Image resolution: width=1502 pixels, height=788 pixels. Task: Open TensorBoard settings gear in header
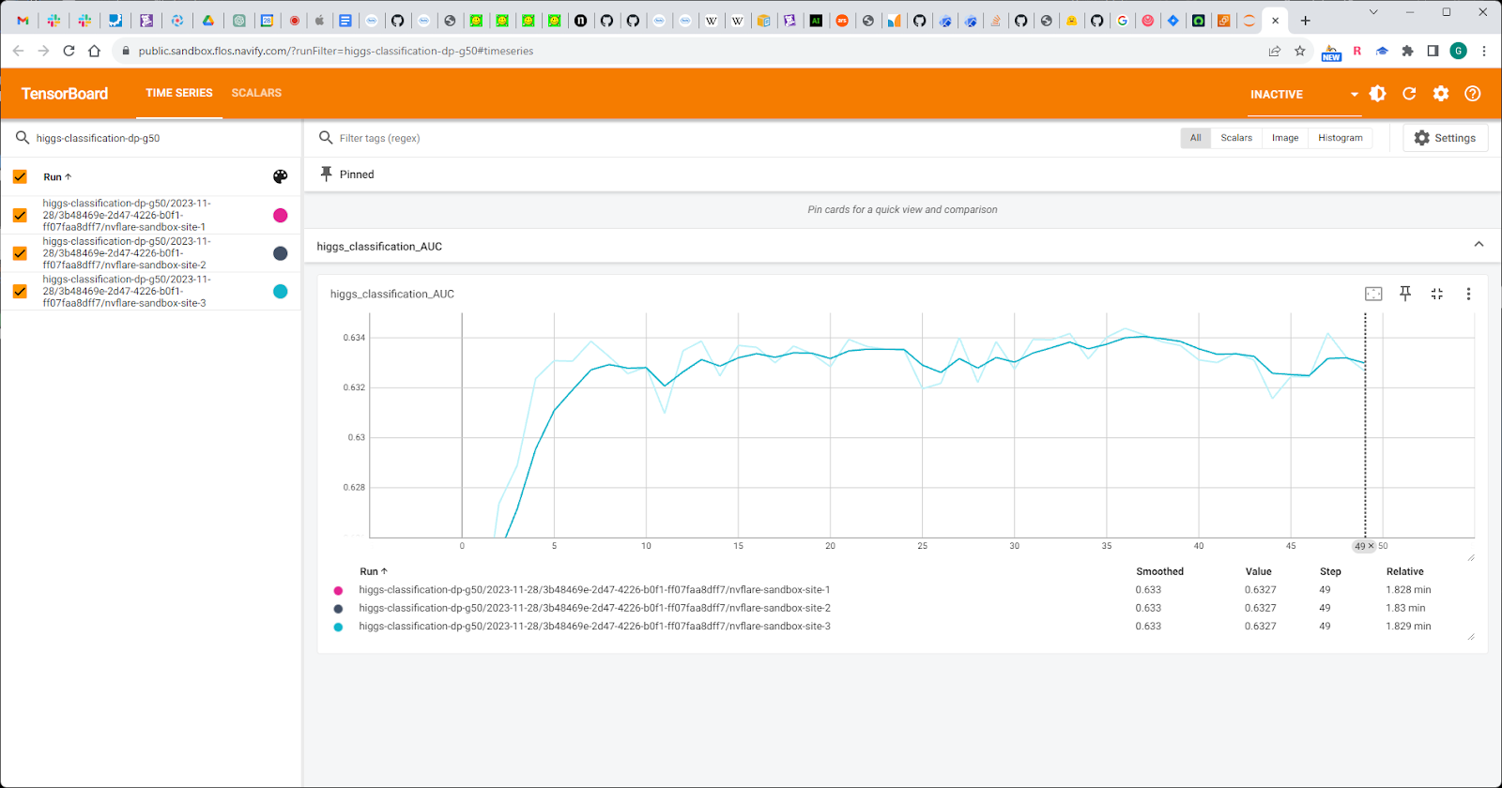coord(1441,94)
